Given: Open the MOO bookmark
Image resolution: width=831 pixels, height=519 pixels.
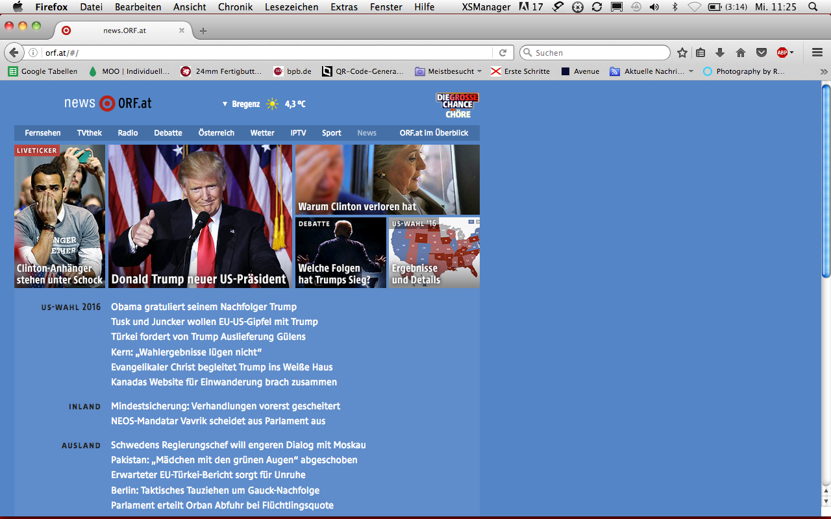Looking at the screenshot, I should 129,71.
